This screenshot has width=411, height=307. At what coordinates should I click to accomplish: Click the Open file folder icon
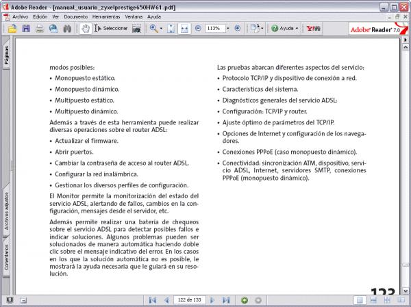12,29
